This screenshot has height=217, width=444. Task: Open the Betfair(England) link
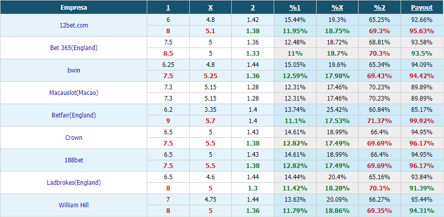[74, 115]
